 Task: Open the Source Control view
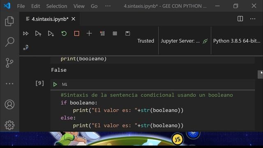tap(9, 63)
